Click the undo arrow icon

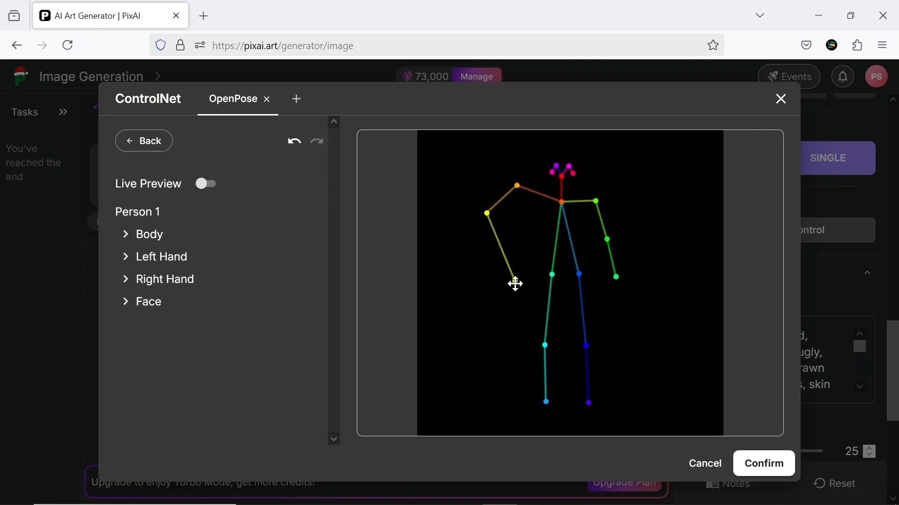[294, 141]
